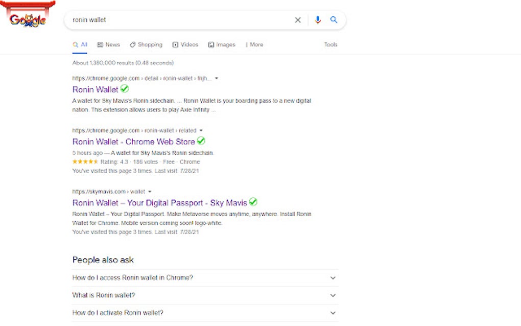This screenshot has height=326, width=521.
Task: Clear the search query with the X icon
Action: (298, 20)
